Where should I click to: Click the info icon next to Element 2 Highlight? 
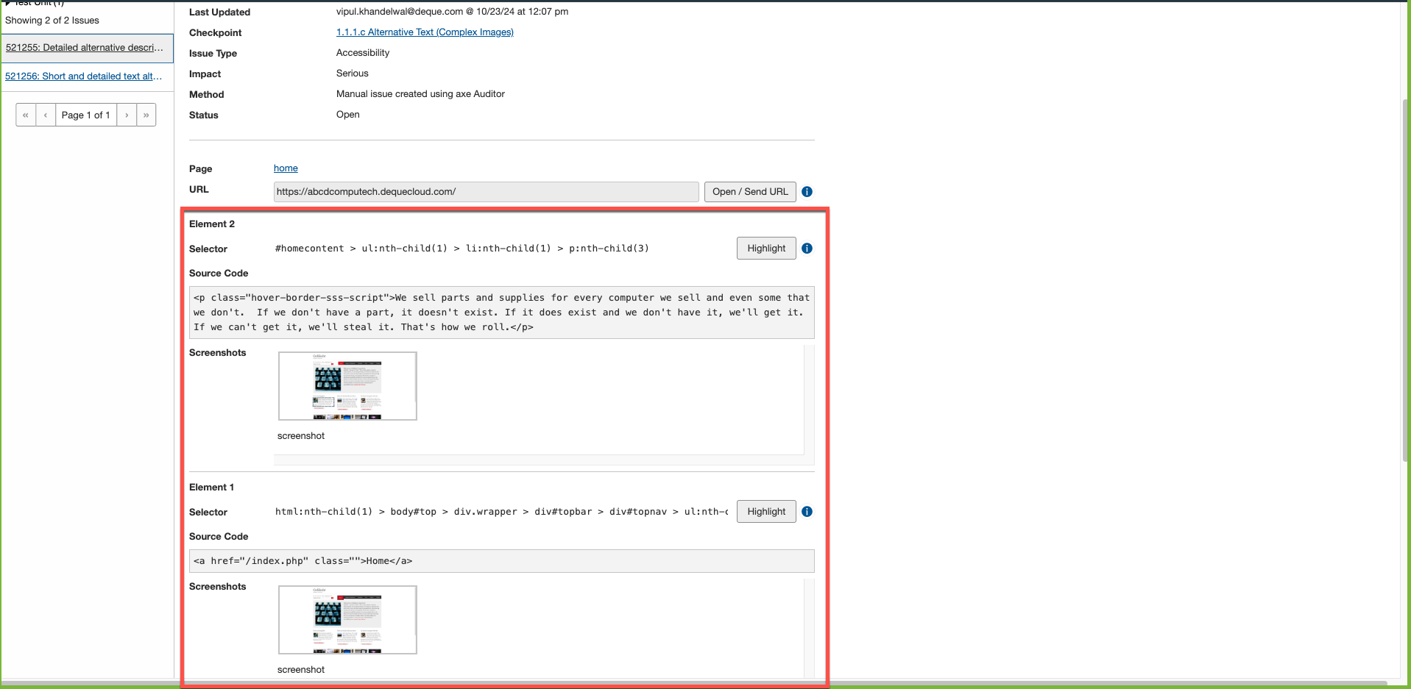[x=807, y=249]
